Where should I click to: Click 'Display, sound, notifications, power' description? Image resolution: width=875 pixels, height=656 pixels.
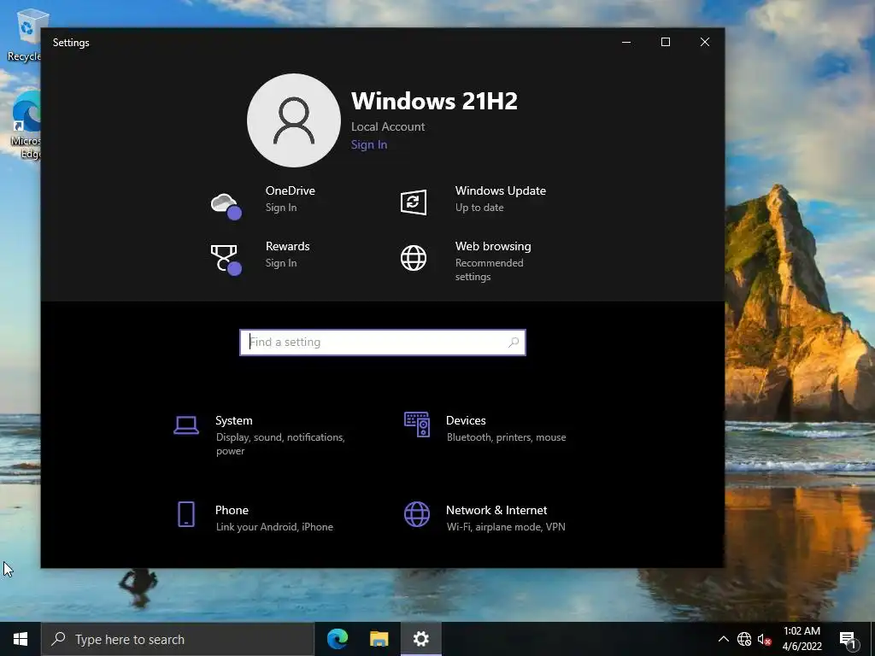pos(280,444)
